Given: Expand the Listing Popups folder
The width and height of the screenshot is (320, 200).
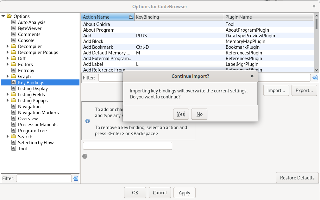Looking at the screenshot, I should tap(8, 100).
